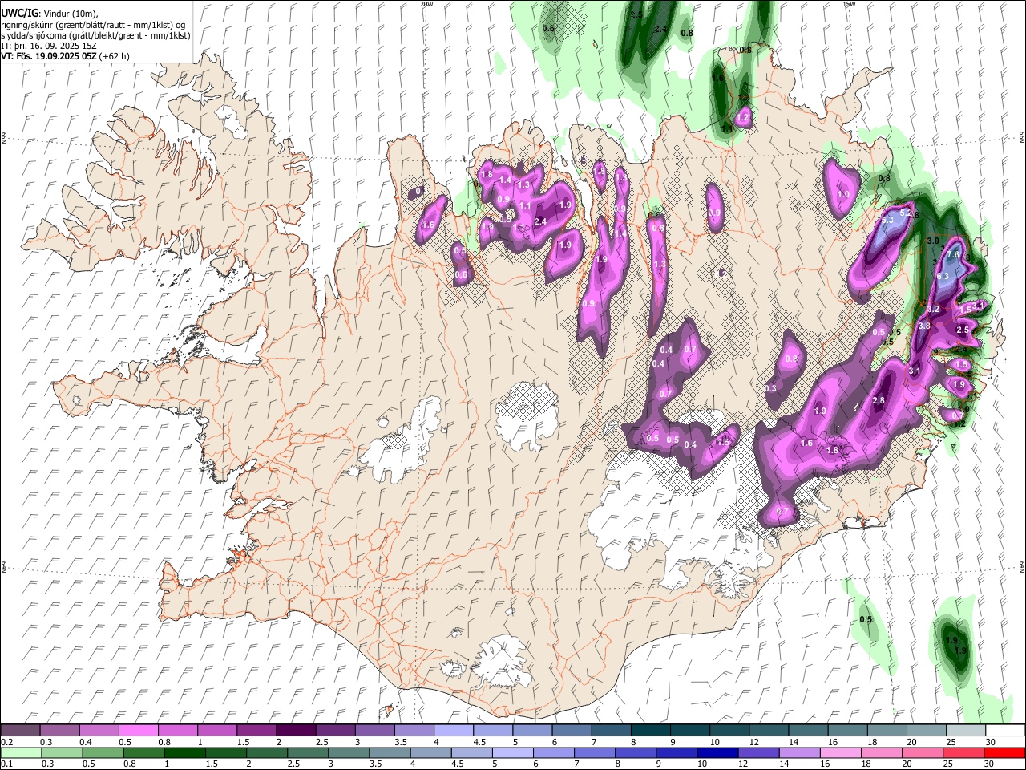This screenshot has width=1026, height=770.
Task: Click the 5.2 precipitation value on the map
Action: [x=907, y=213]
